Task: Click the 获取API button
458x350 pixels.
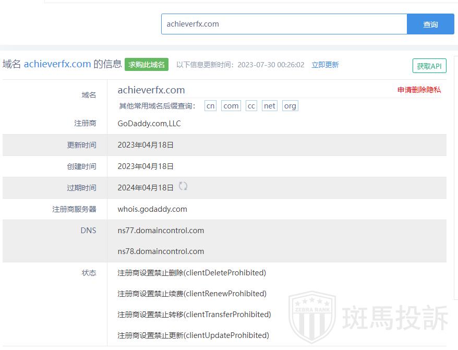Action: [x=429, y=66]
